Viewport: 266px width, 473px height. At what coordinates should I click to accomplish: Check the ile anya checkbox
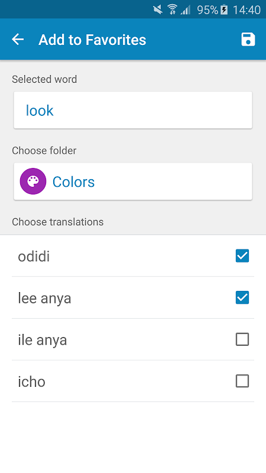[242, 339]
